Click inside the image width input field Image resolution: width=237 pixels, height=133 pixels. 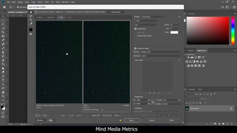142,100
